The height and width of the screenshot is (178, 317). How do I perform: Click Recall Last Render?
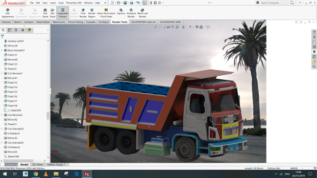click(142, 13)
